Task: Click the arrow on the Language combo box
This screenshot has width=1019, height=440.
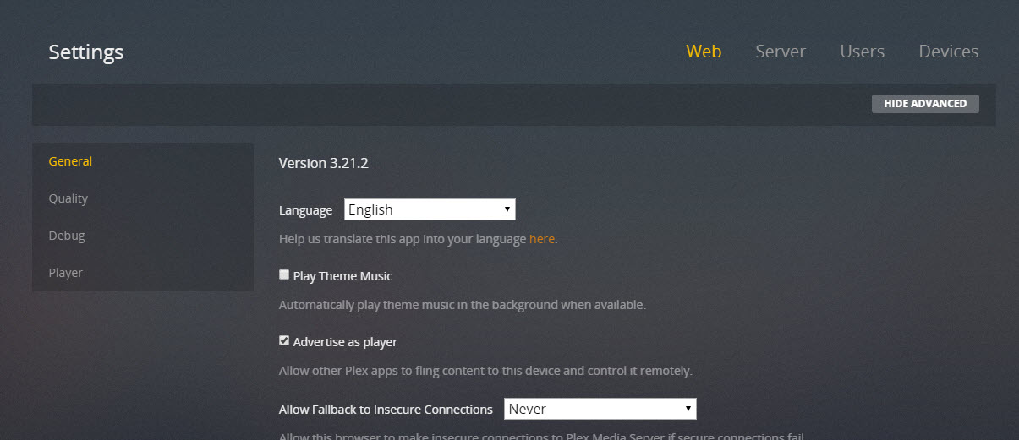Action: point(507,209)
